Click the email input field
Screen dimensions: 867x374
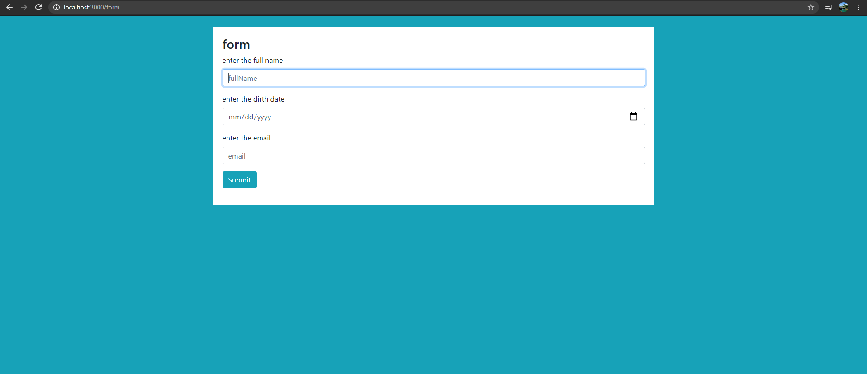pyautogui.click(x=434, y=155)
